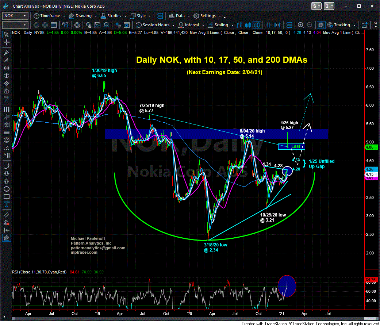Viewport: 380px width, 326px height.
Task: Select the rectangle drawing tool
Action: (x=6, y=196)
